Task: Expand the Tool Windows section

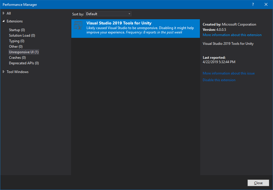Action: tap(3, 72)
